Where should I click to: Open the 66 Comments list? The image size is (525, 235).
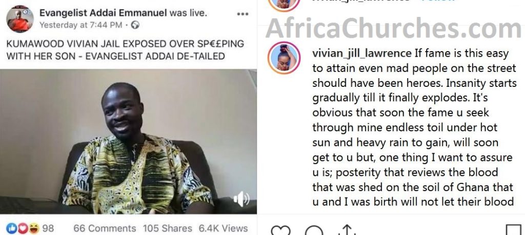click(105, 228)
